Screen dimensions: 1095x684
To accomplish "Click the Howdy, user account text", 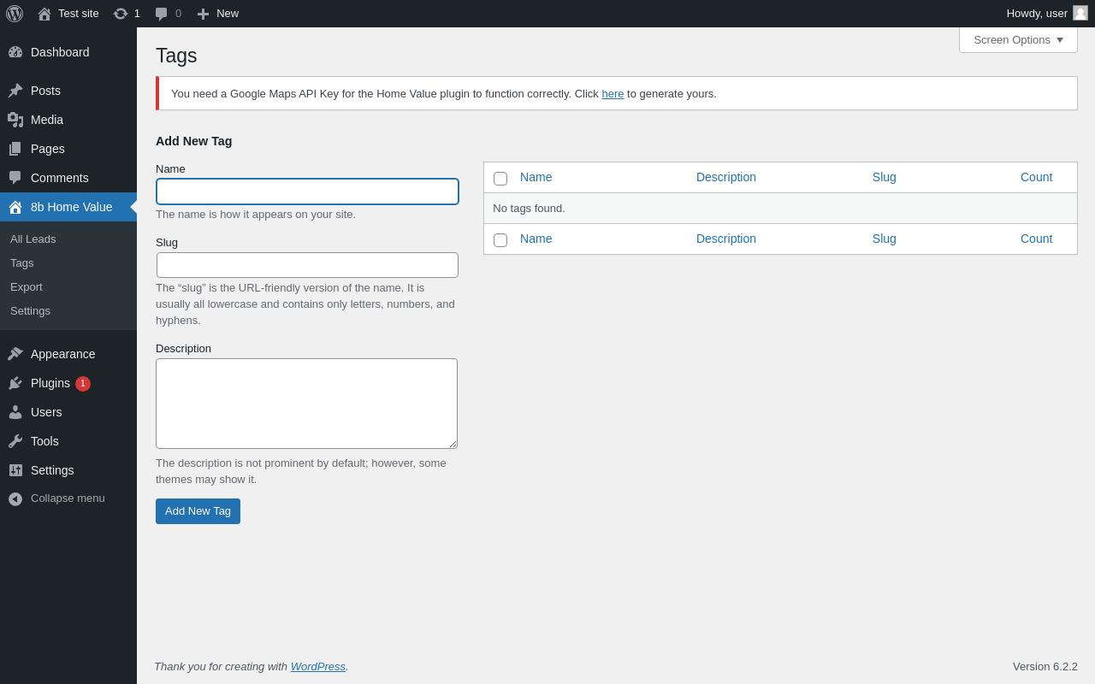I will tap(1037, 14).
